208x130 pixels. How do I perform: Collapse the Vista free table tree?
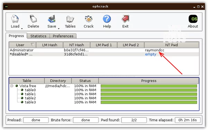tap(12, 86)
